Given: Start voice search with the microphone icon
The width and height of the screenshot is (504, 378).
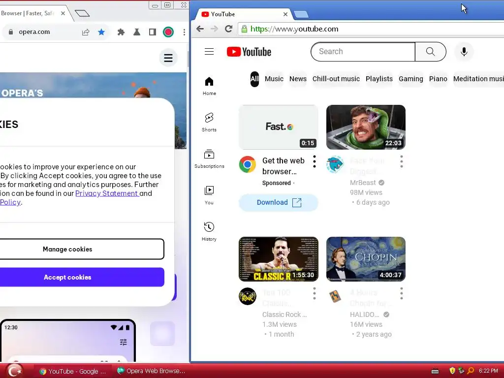Looking at the screenshot, I should pyautogui.click(x=464, y=51).
